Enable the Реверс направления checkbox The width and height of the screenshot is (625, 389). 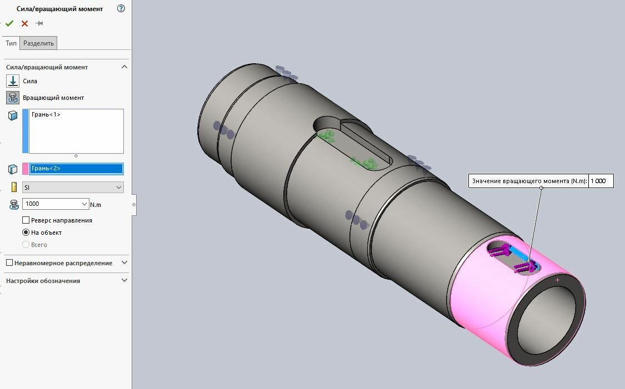(26, 220)
